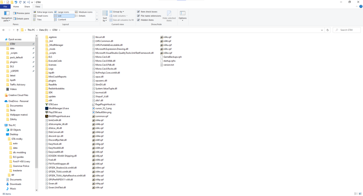Open Ford F-450 Livery folder in sidebar
The height and width of the screenshot is (196, 363).
tap(21, 162)
